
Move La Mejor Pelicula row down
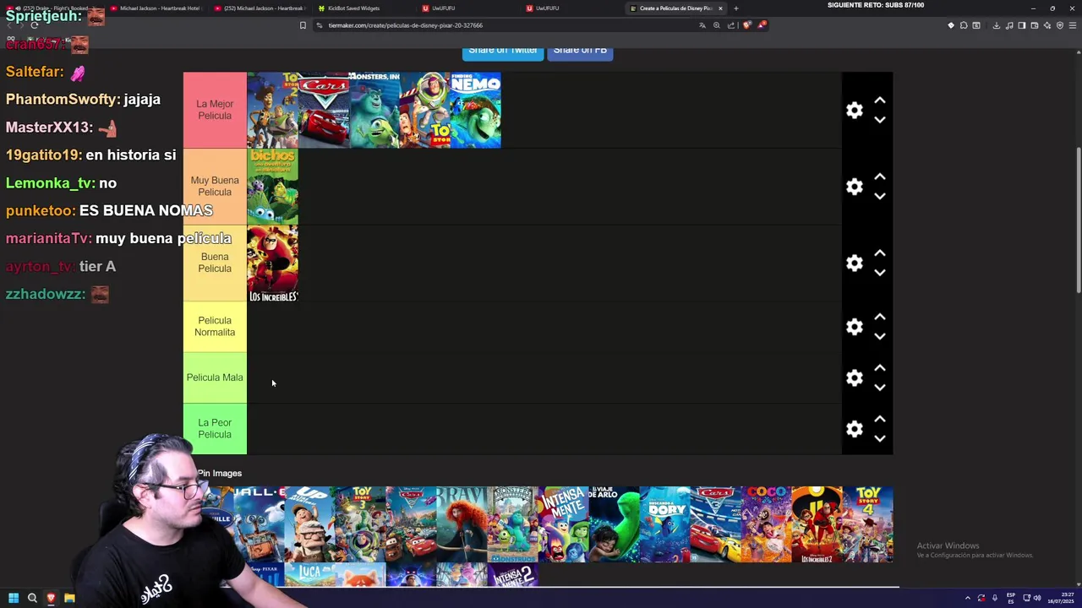coord(880,120)
